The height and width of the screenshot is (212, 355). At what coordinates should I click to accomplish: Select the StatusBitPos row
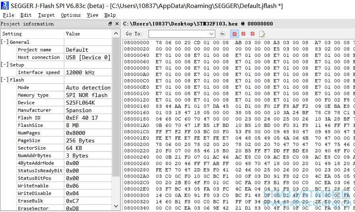coord(64,178)
